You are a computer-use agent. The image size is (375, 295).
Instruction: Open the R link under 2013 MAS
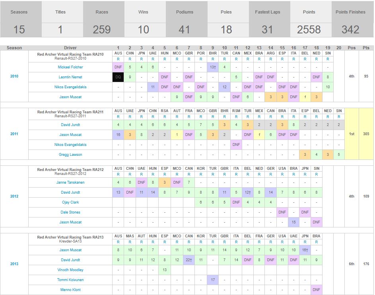click(130, 242)
